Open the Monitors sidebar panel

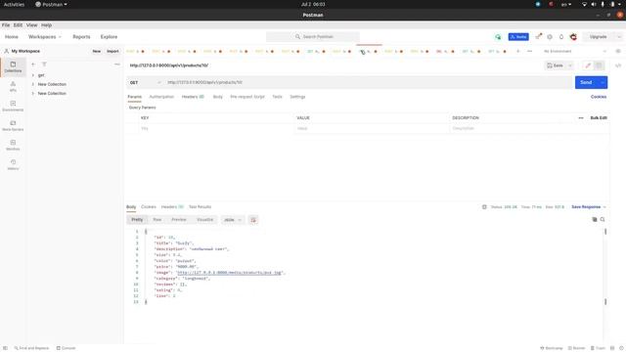[13, 145]
